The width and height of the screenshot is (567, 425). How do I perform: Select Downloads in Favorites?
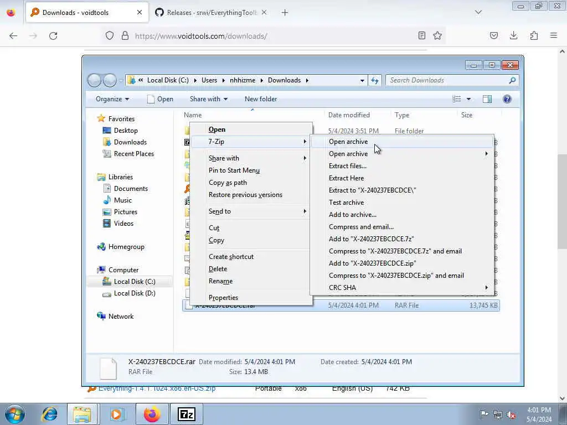tap(130, 142)
